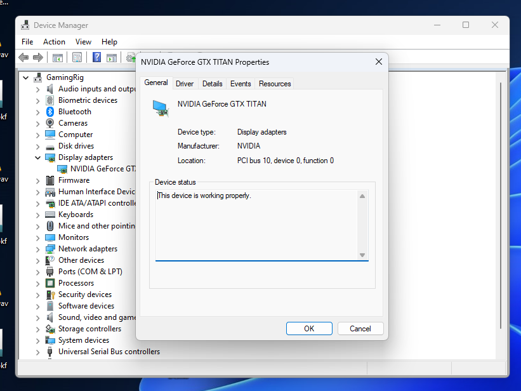This screenshot has width=521, height=391.
Task: Switch to the Driver tab
Action: click(x=185, y=84)
